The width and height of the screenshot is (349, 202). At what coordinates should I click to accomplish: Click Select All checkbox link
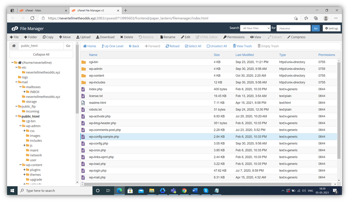click(193, 46)
